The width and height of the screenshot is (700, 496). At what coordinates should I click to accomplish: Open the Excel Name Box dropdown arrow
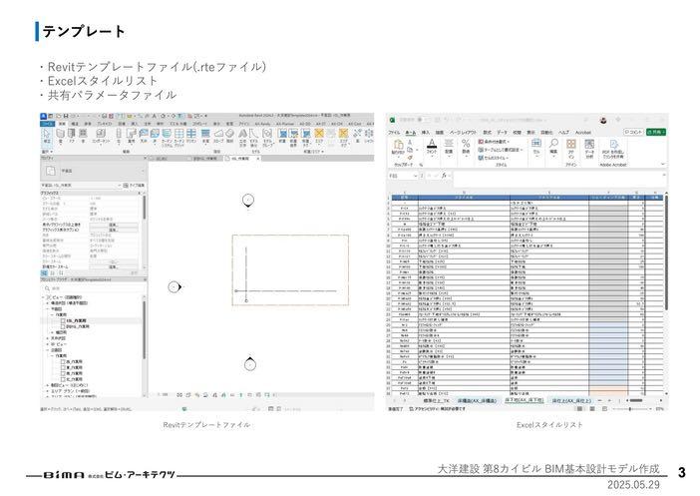(416, 176)
